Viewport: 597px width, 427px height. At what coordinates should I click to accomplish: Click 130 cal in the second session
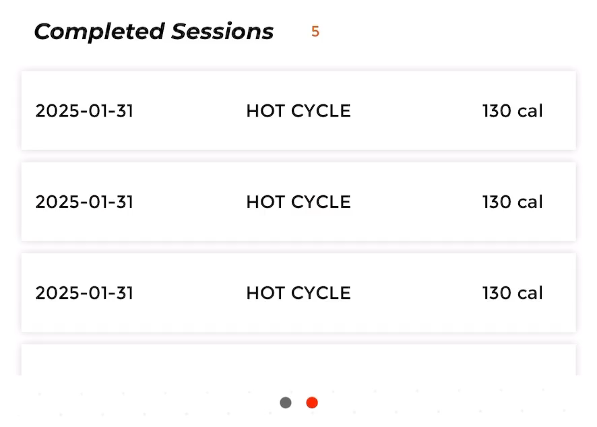(x=513, y=202)
